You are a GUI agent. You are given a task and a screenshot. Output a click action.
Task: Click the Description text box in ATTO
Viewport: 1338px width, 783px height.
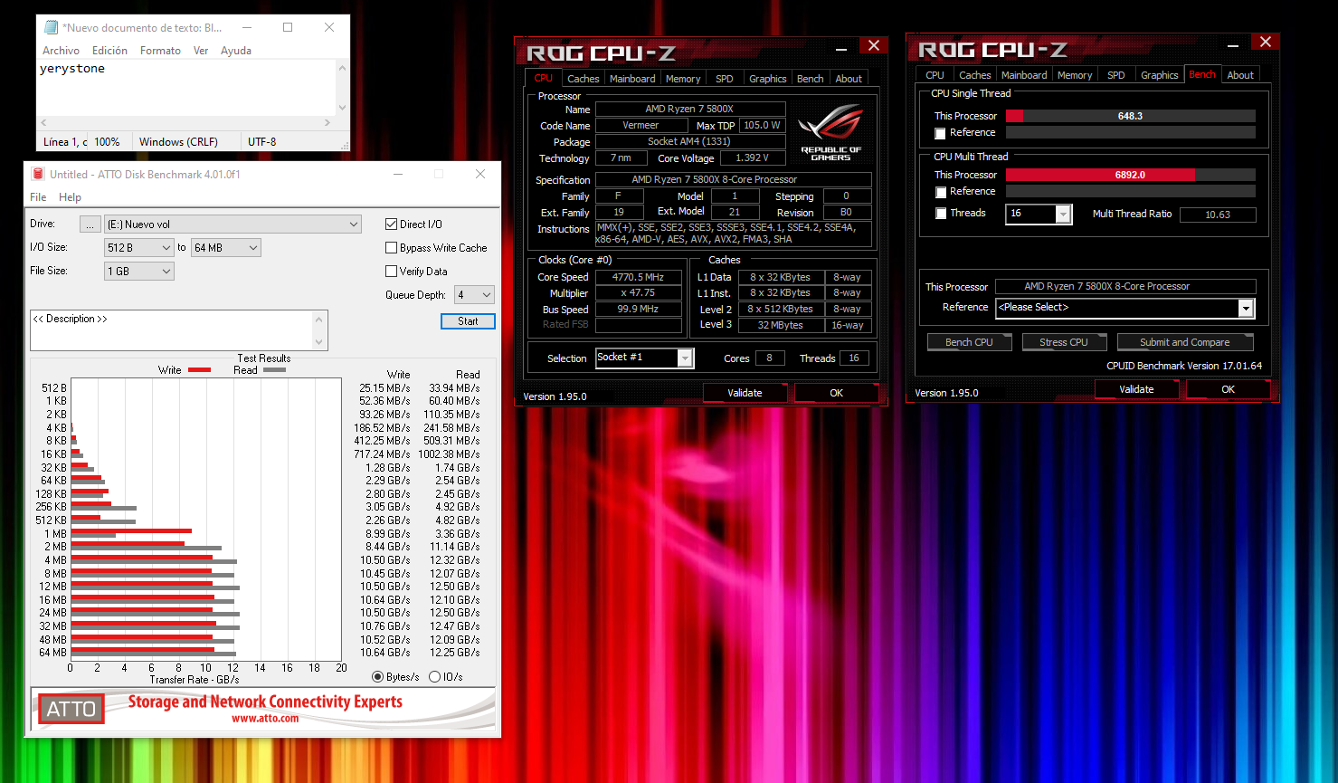pos(172,330)
